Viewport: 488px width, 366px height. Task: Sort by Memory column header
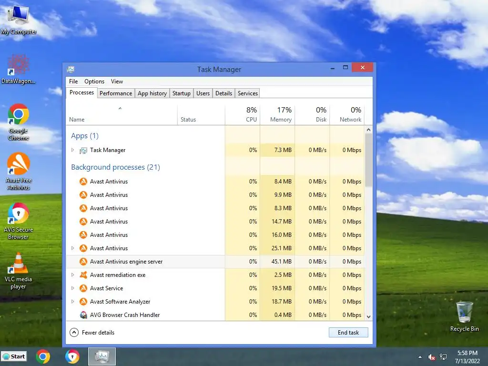(277, 115)
